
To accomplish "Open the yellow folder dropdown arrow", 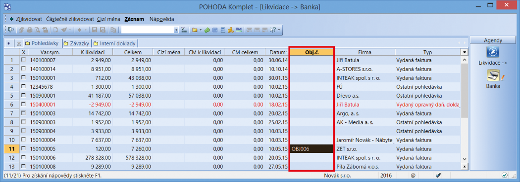I will click(200, 31).
